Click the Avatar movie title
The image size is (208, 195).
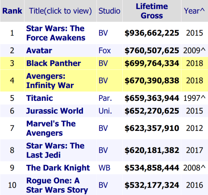[x=39, y=51]
